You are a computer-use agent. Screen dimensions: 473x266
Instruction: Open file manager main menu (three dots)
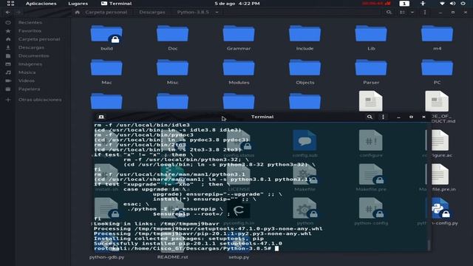coord(425,13)
